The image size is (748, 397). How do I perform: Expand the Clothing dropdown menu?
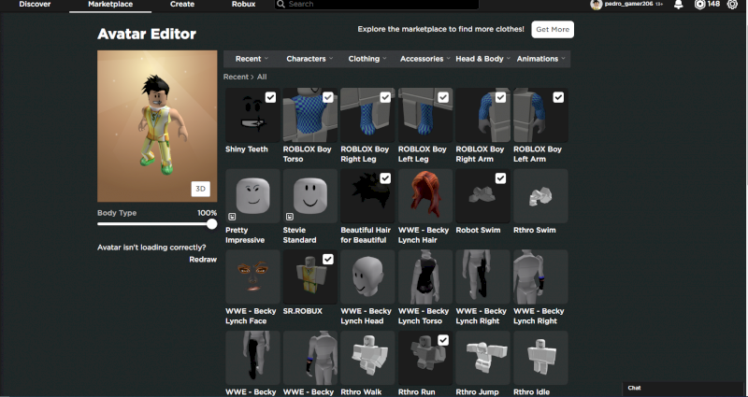click(367, 59)
